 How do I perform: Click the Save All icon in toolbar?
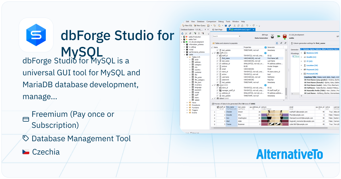230,26
